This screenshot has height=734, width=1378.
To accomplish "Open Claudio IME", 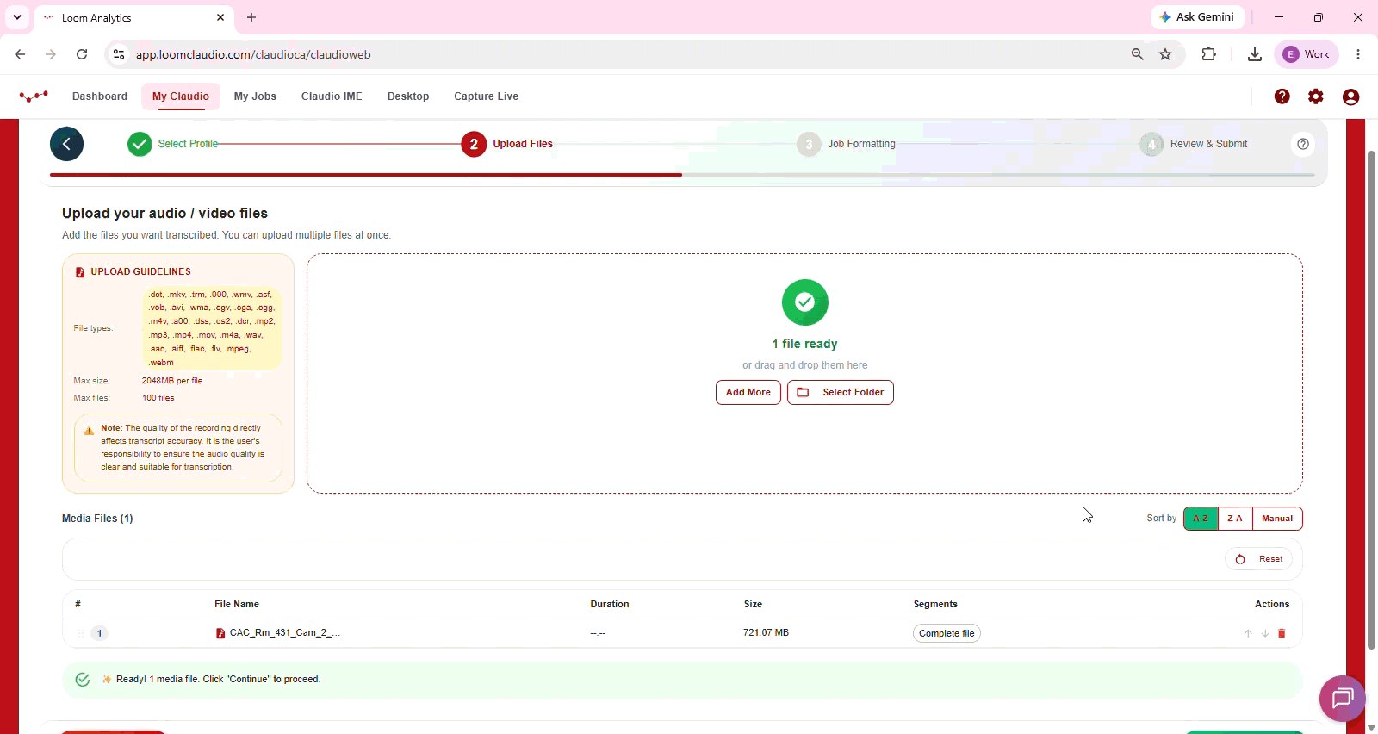I will coord(332,96).
